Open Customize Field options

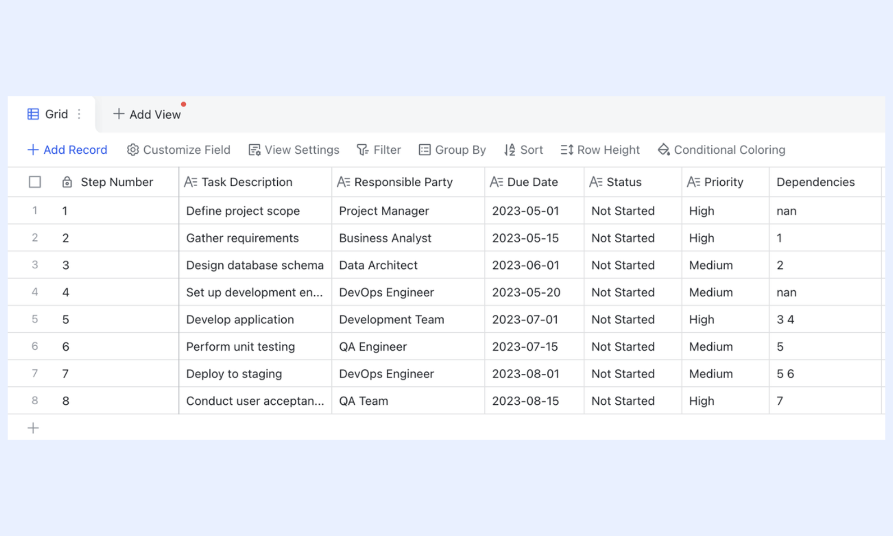pyautogui.click(x=179, y=150)
